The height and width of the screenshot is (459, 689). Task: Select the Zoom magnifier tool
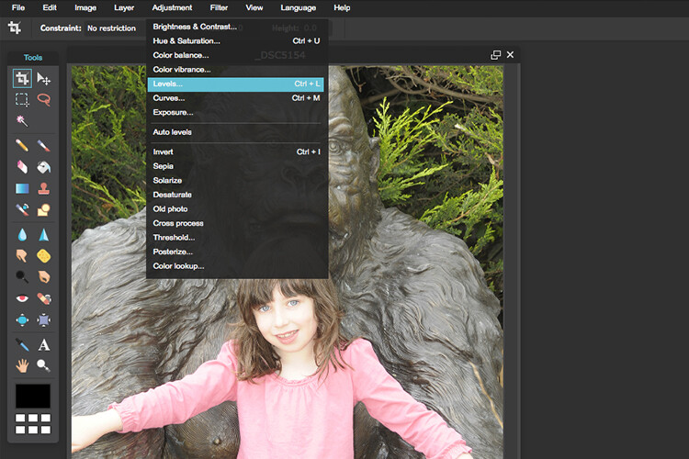click(x=43, y=365)
